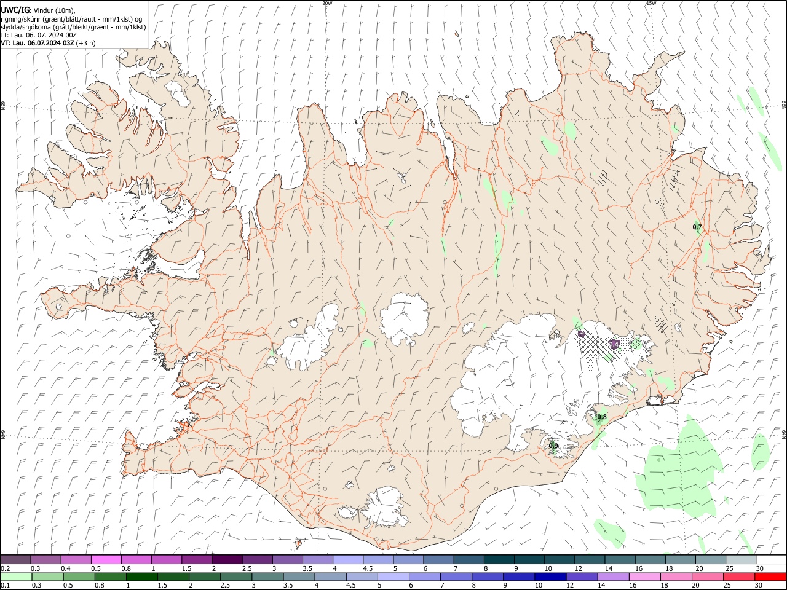
Task: Pick the purple 1.5 swatch in upper legend row
Action: pyautogui.click(x=197, y=559)
